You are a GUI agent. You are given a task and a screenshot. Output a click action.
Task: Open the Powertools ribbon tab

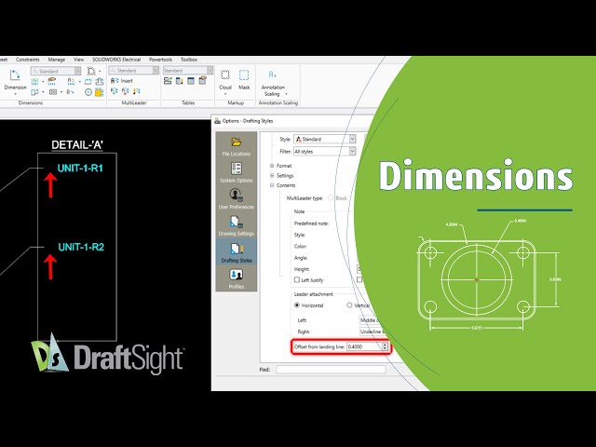[160, 60]
